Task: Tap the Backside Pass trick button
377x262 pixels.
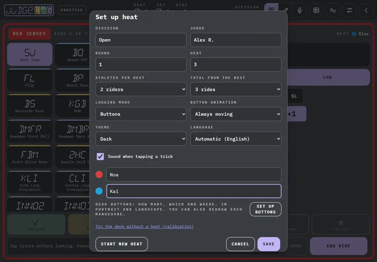Action: point(30,105)
